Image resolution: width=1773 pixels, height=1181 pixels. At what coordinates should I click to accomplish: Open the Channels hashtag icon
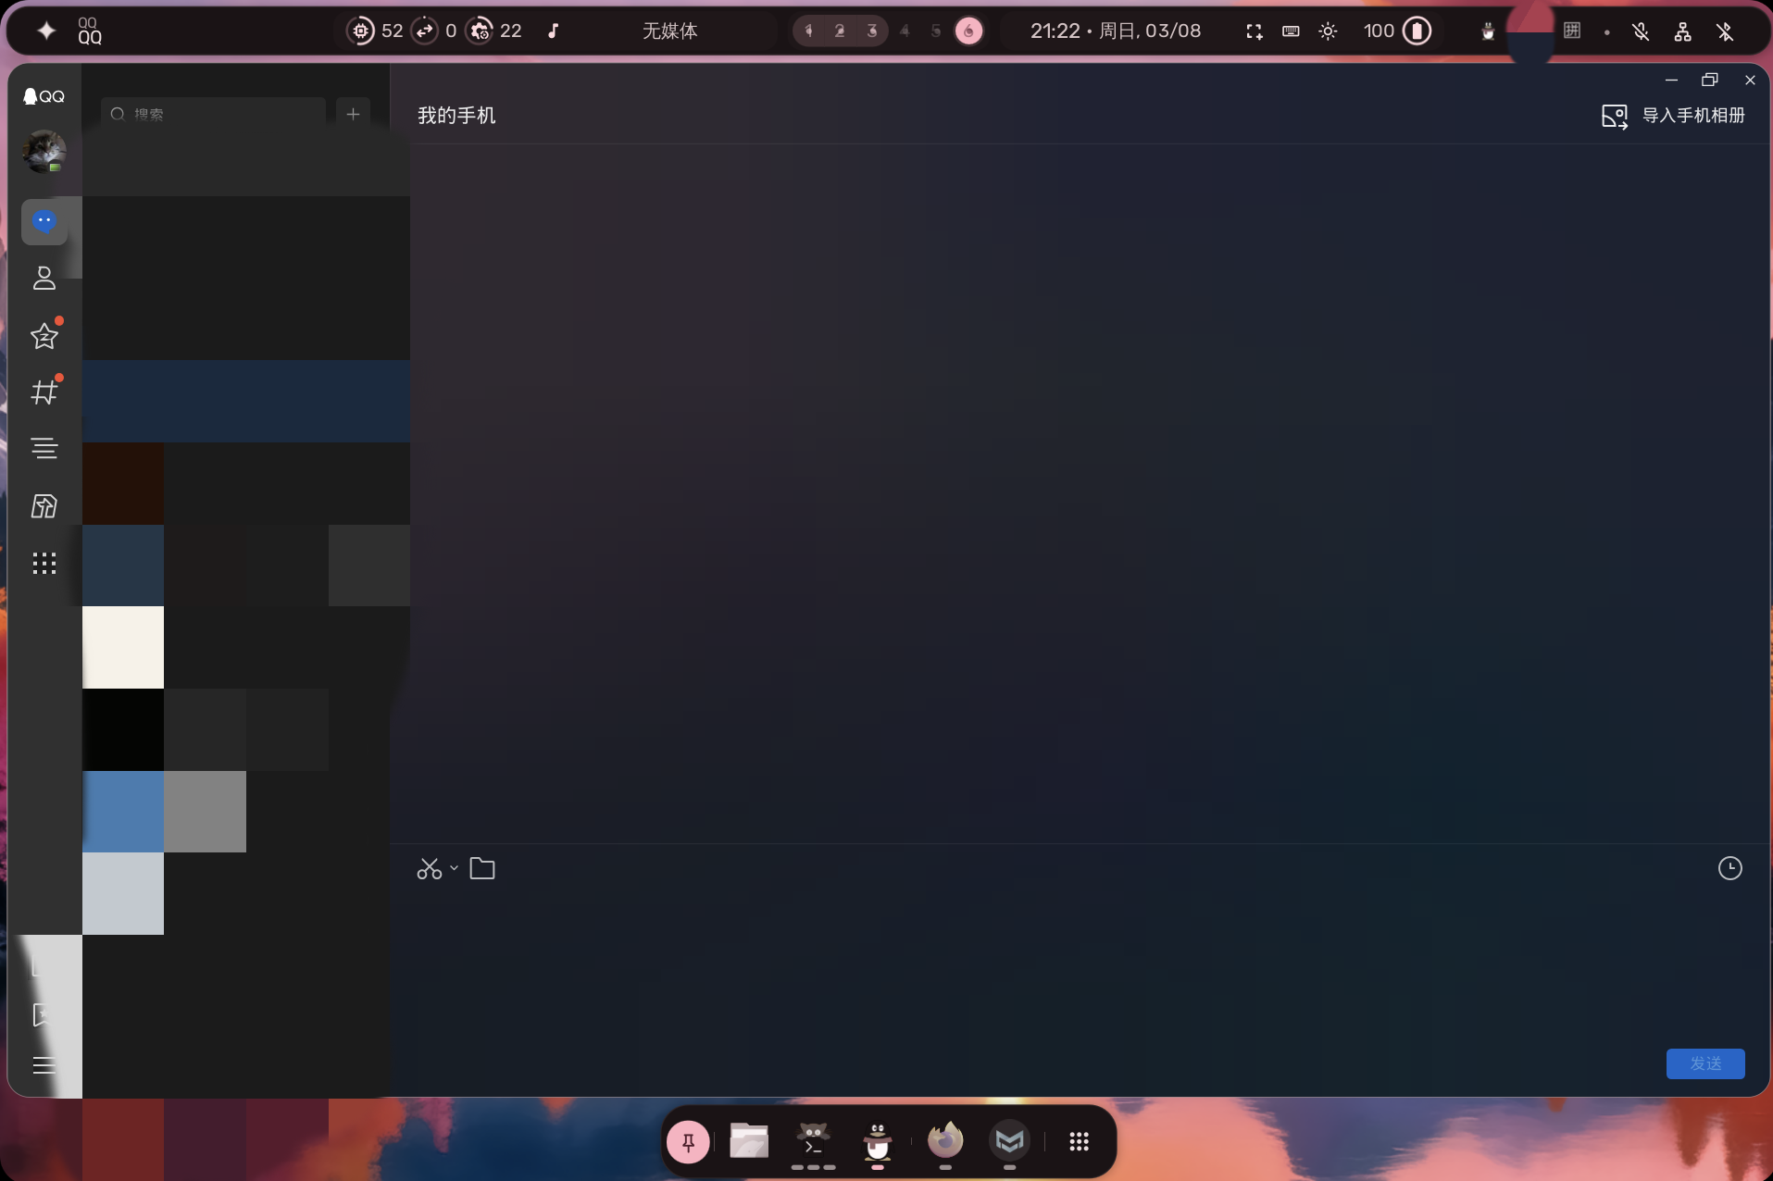pyautogui.click(x=44, y=392)
